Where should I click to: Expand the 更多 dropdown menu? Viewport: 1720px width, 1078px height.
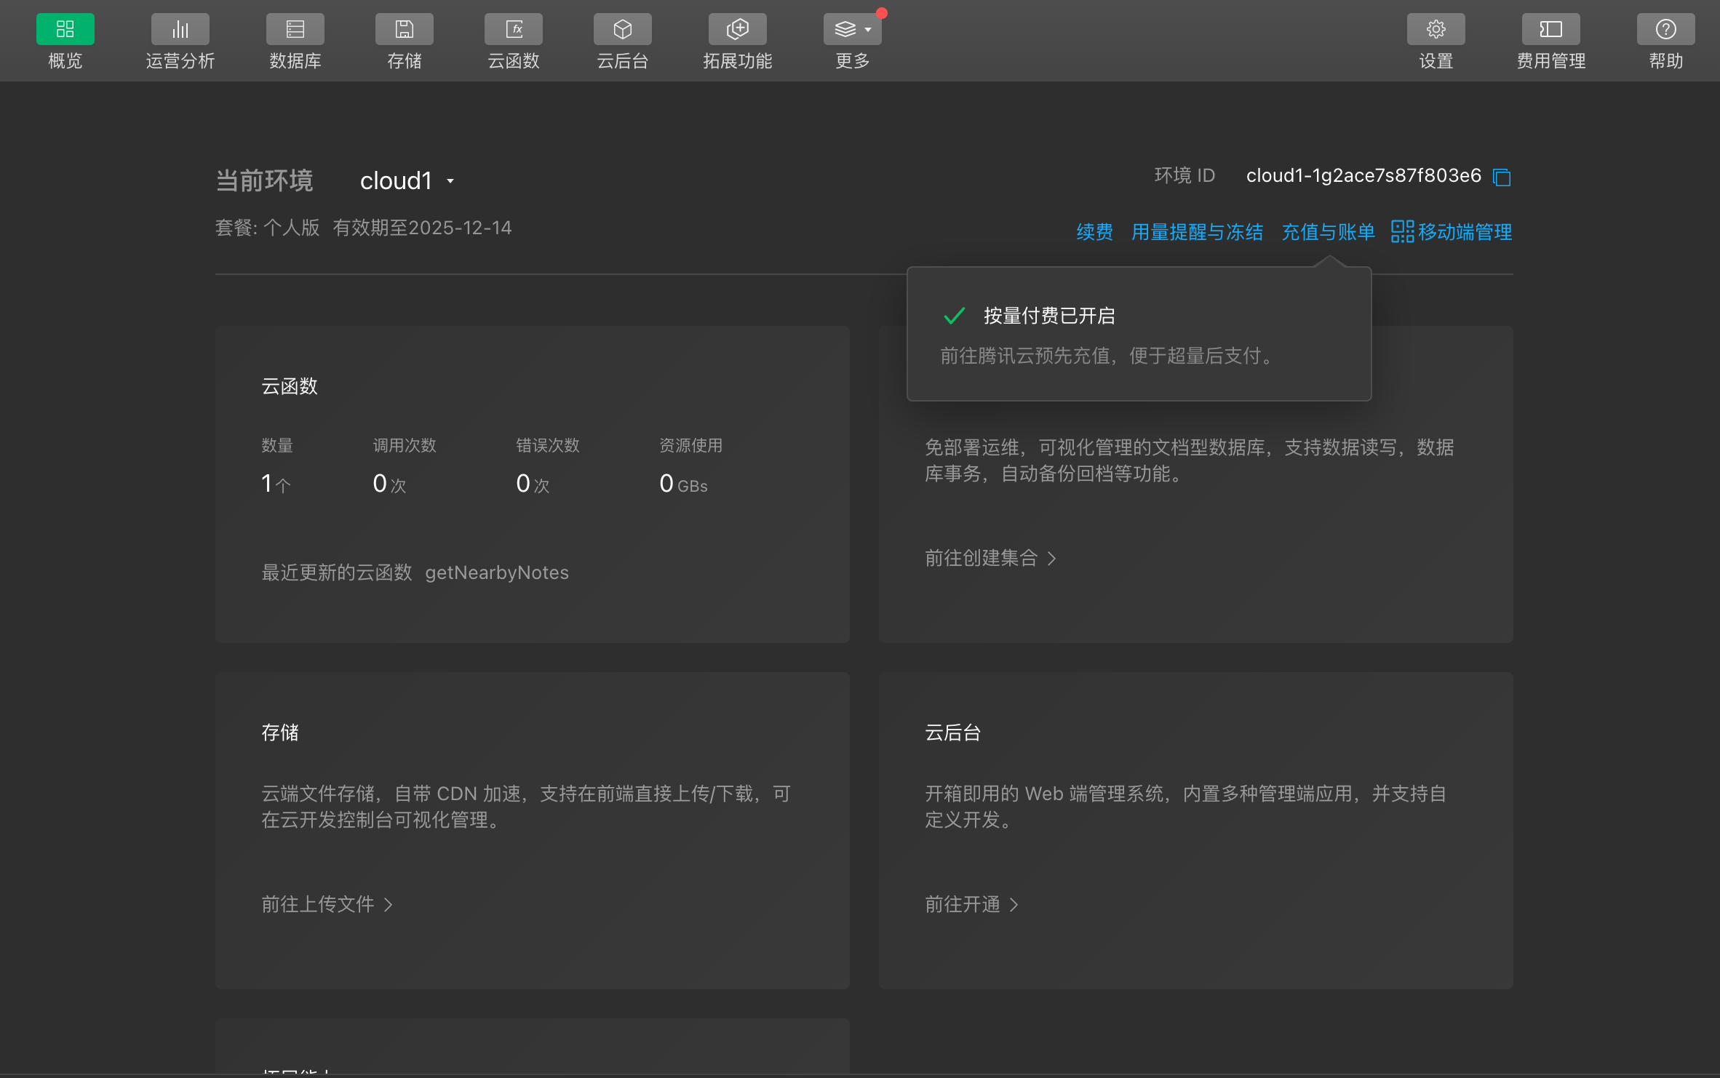(852, 29)
